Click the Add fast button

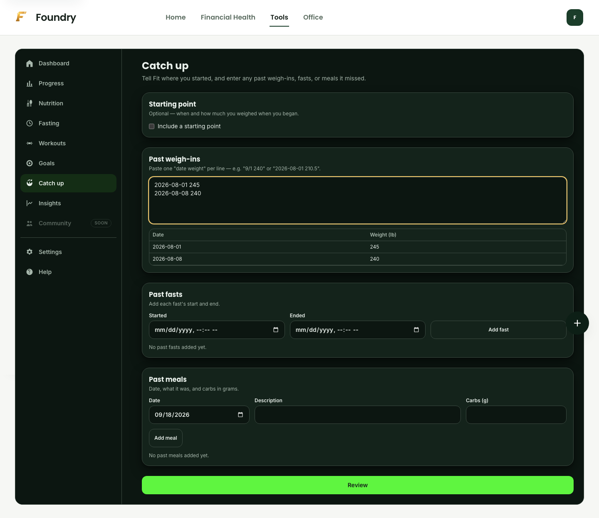(x=498, y=330)
